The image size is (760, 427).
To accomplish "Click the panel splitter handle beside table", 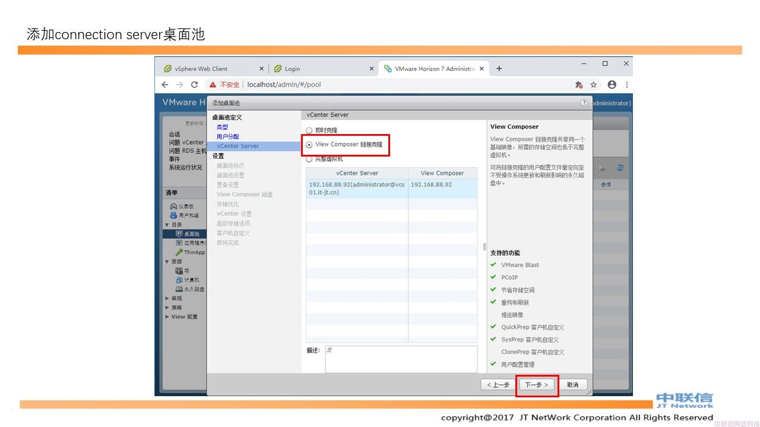I will (484, 247).
